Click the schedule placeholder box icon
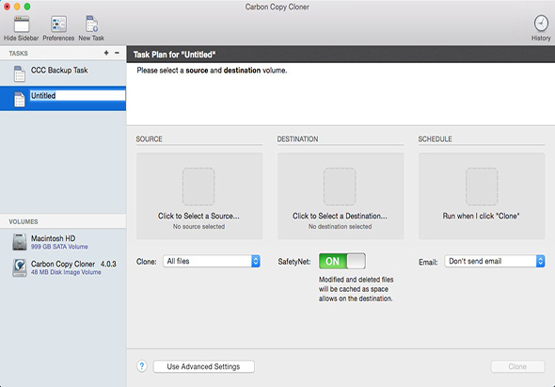 482,186
